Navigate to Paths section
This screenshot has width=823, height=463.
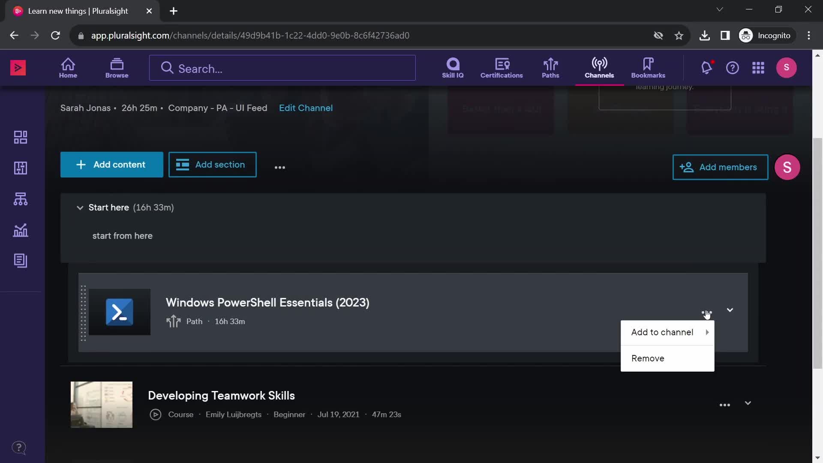550,67
